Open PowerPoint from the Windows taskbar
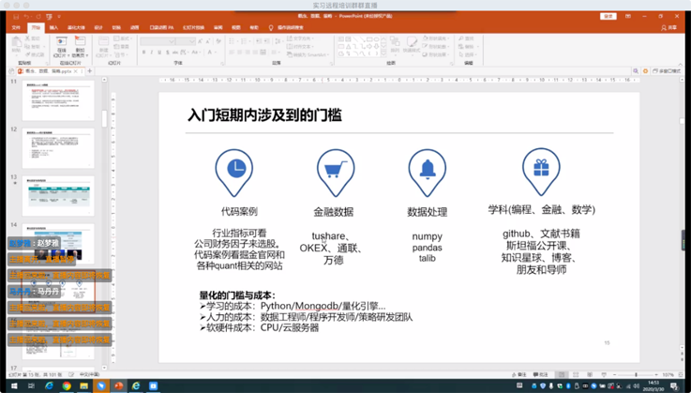Image resolution: width=691 pixels, height=393 pixels. [119, 385]
